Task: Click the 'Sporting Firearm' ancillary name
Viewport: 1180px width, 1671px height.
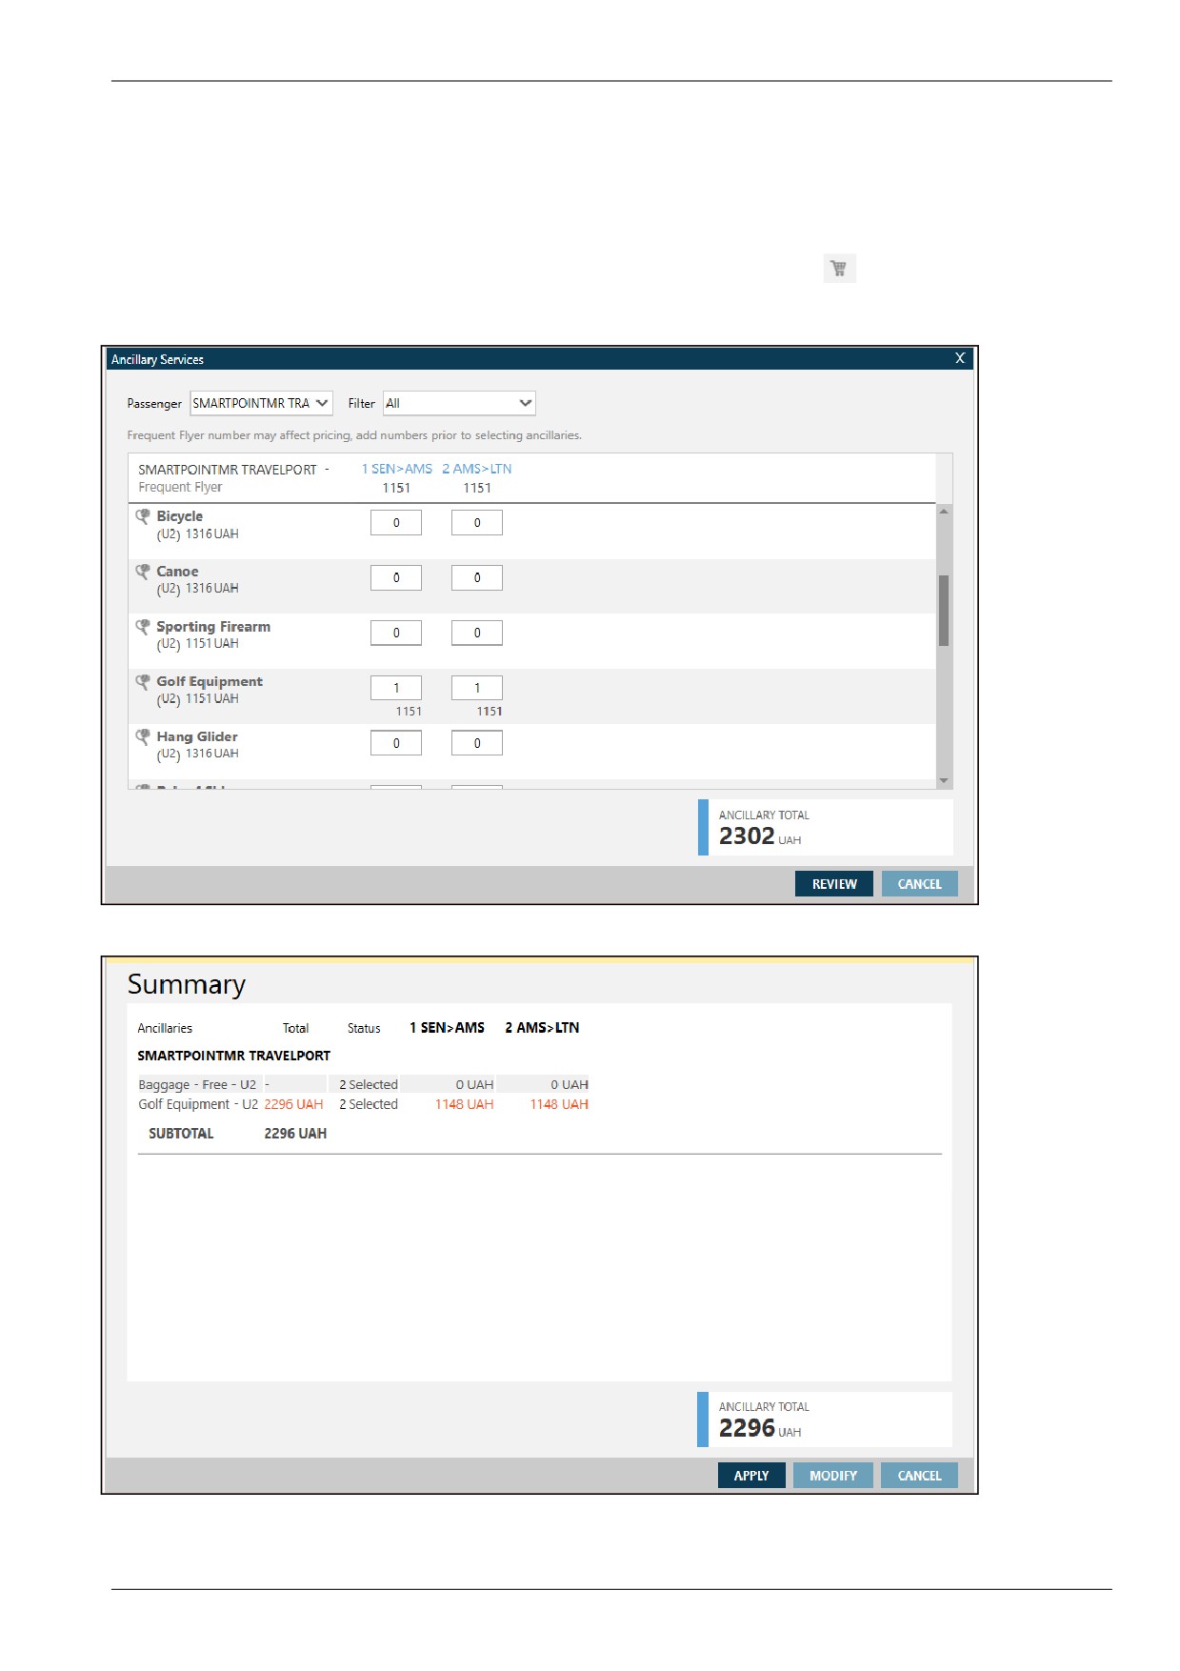Action: (213, 627)
